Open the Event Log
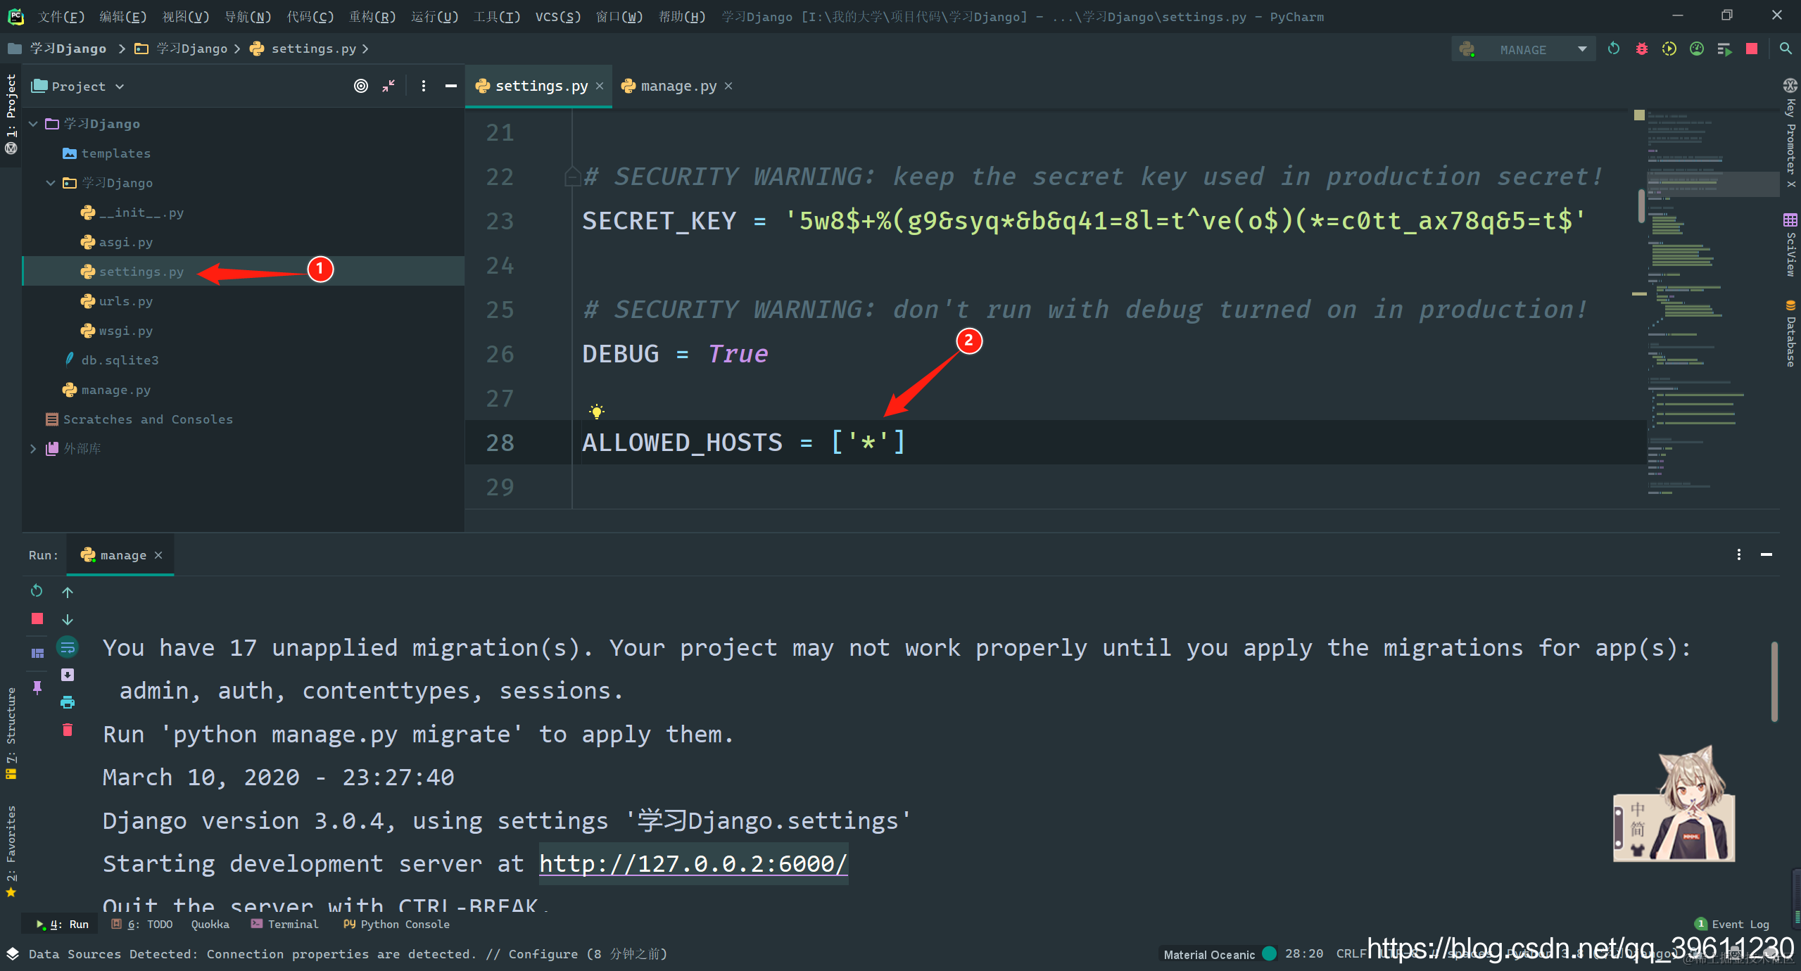This screenshot has height=971, width=1801. pyautogui.click(x=1732, y=924)
